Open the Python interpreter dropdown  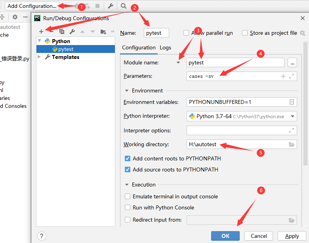(293, 117)
